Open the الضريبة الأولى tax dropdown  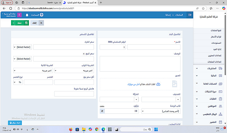point(74,70)
